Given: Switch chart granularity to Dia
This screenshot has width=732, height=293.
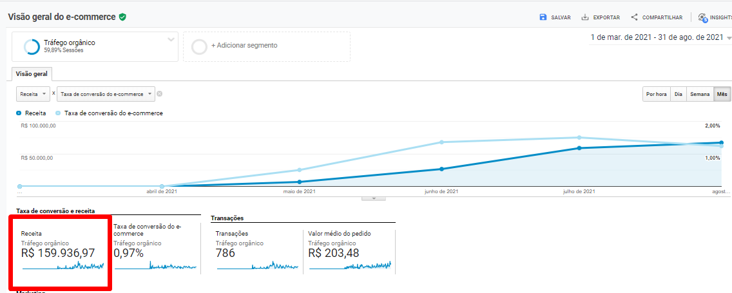Looking at the screenshot, I should (678, 94).
